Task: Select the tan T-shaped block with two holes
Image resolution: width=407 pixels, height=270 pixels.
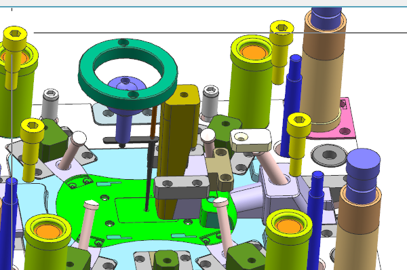Action: pyautogui.click(x=220, y=169)
